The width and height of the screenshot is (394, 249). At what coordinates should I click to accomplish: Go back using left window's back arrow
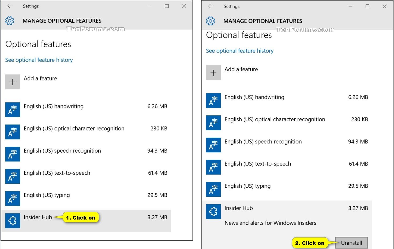[10, 6]
